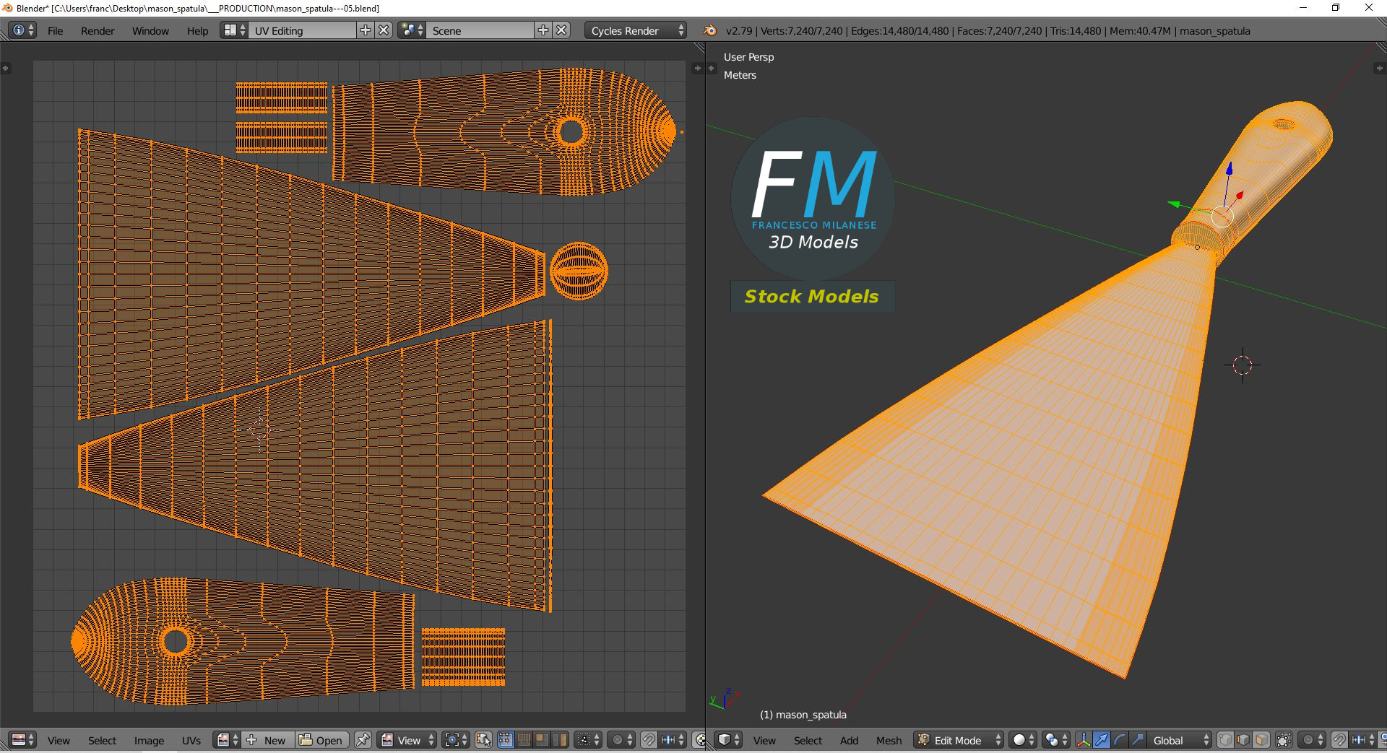Open the UVs menu

pos(191,740)
